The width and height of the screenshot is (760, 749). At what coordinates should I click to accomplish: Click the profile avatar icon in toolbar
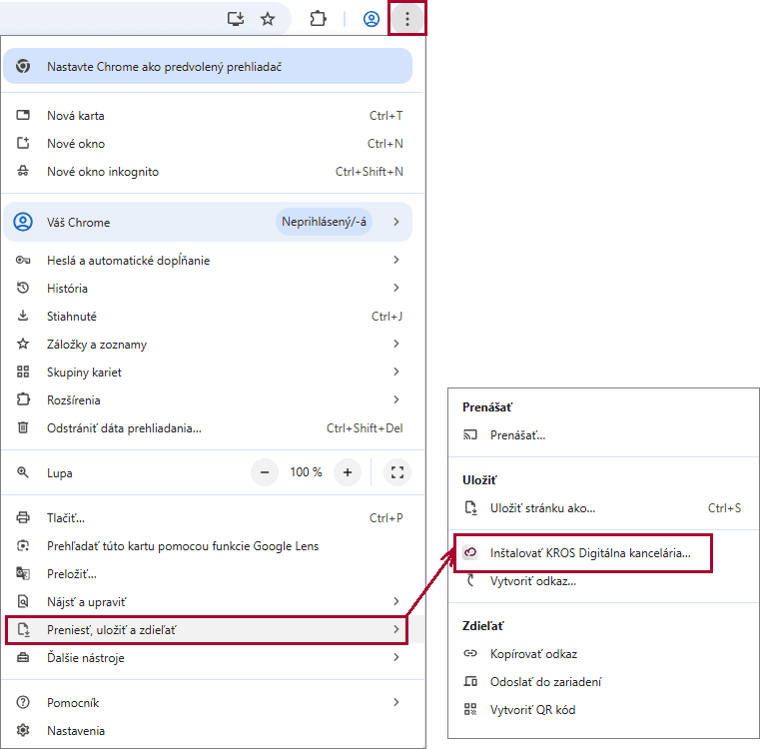tap(372, 19)
